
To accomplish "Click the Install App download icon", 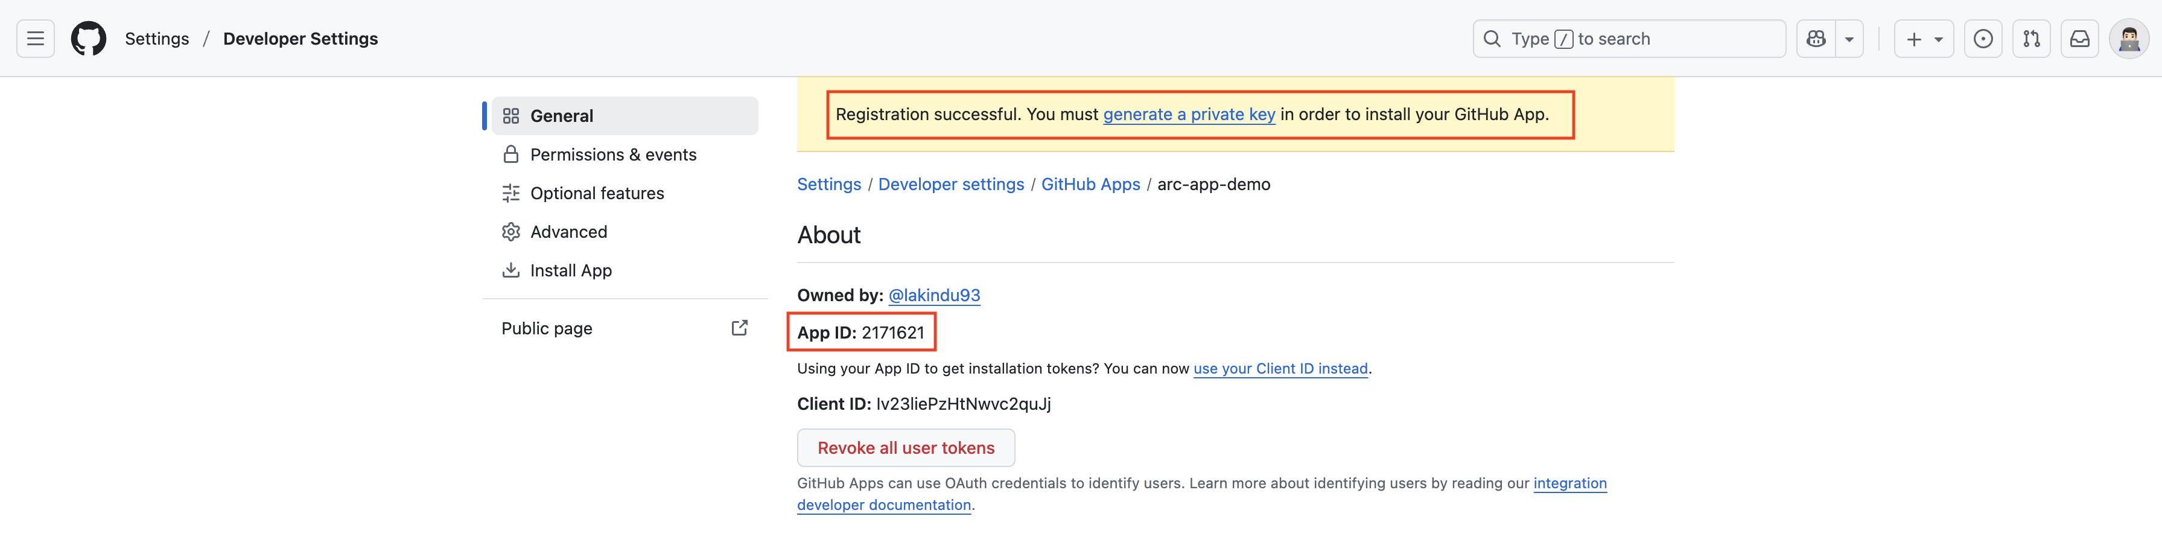I will pyautogui.click(x=511, y=269).
